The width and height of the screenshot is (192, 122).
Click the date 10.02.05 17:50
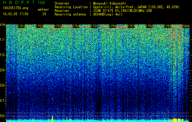coord(16,14)
